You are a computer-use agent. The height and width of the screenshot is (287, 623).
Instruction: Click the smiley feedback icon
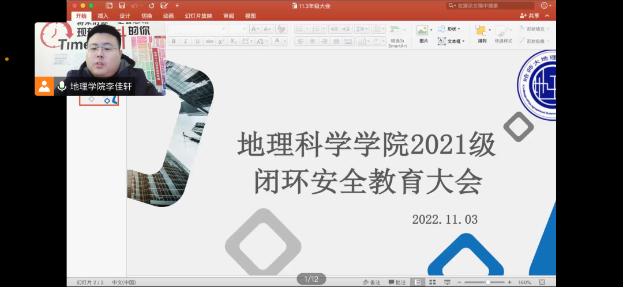(x=545, y=6)
